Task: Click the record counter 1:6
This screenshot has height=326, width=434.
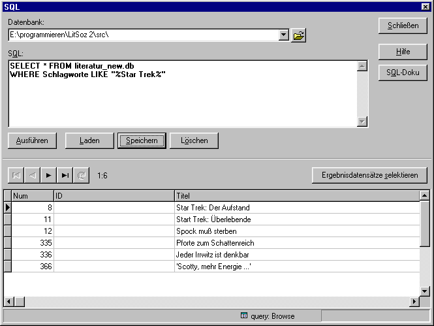Action: click(x=102, y=176)
